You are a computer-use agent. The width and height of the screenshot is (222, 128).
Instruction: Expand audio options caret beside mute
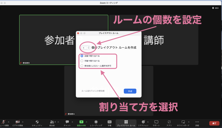[9, 122]
